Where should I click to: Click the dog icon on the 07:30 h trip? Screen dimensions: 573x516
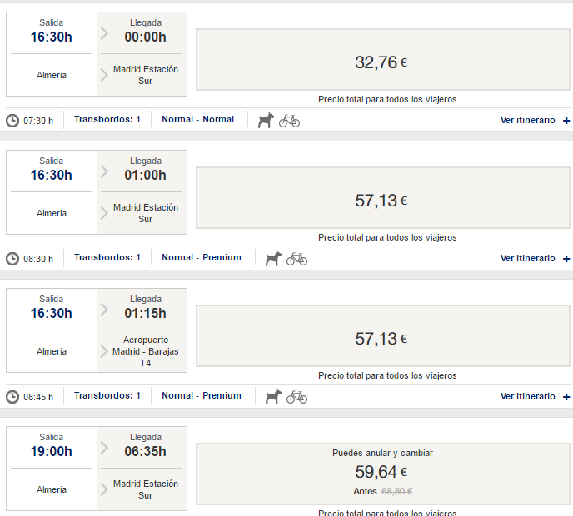[266, 121]
